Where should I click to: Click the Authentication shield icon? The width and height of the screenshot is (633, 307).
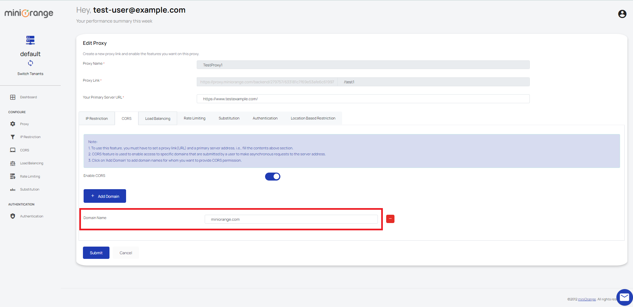[13, 216]
